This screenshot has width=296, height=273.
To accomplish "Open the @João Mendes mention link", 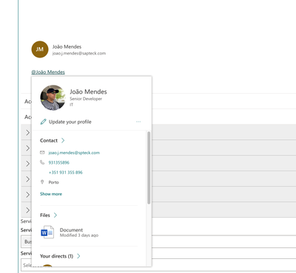I will [48, 72].
